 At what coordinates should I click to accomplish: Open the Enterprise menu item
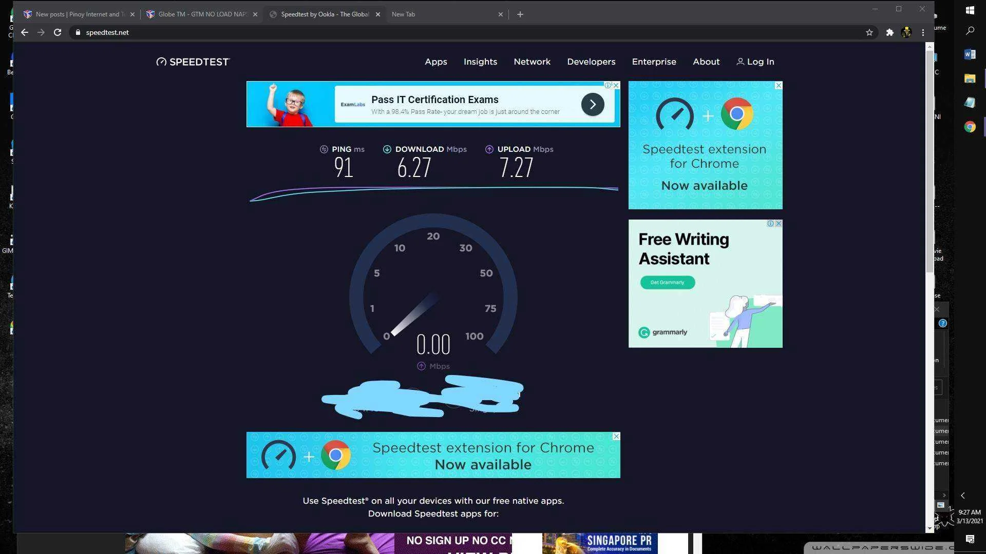pos(654,62)
